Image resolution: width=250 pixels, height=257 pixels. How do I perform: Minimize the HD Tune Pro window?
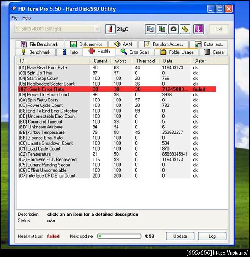click(x=210, y=9)
